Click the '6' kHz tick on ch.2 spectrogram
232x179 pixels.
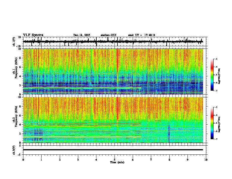[x=21, y=115]
